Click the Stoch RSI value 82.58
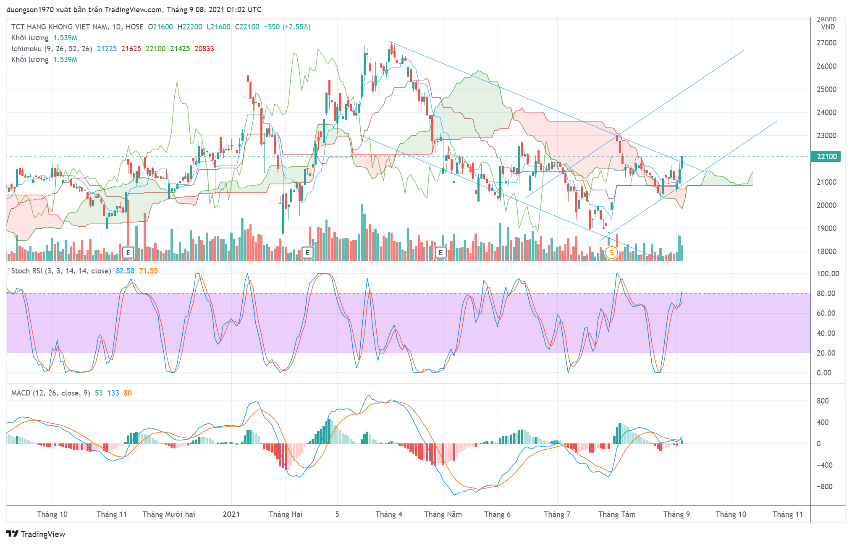Image resolution: width=852 pixels, height=545 pixels. point(125,271)
